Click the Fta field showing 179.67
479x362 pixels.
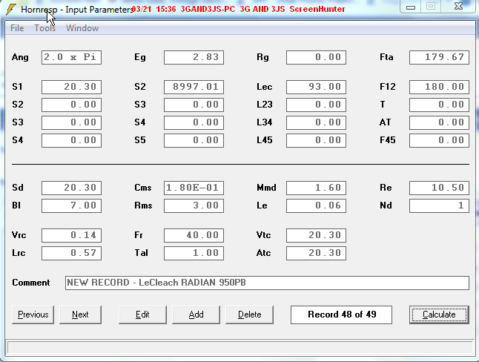(x=439, y=57)
